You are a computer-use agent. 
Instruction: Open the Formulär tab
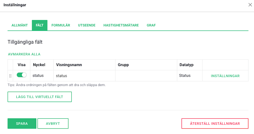pyautogui.click(x=61, y=25)
